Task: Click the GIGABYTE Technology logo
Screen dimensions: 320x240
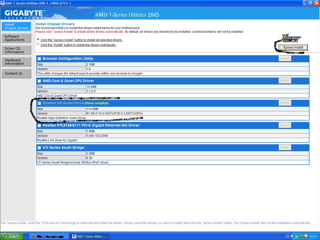Action: pyautogui.click(x=25, y=14)
